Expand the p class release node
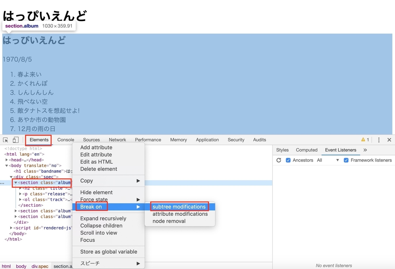The height and width of the screenshot is (269, 395). point(20,194)
